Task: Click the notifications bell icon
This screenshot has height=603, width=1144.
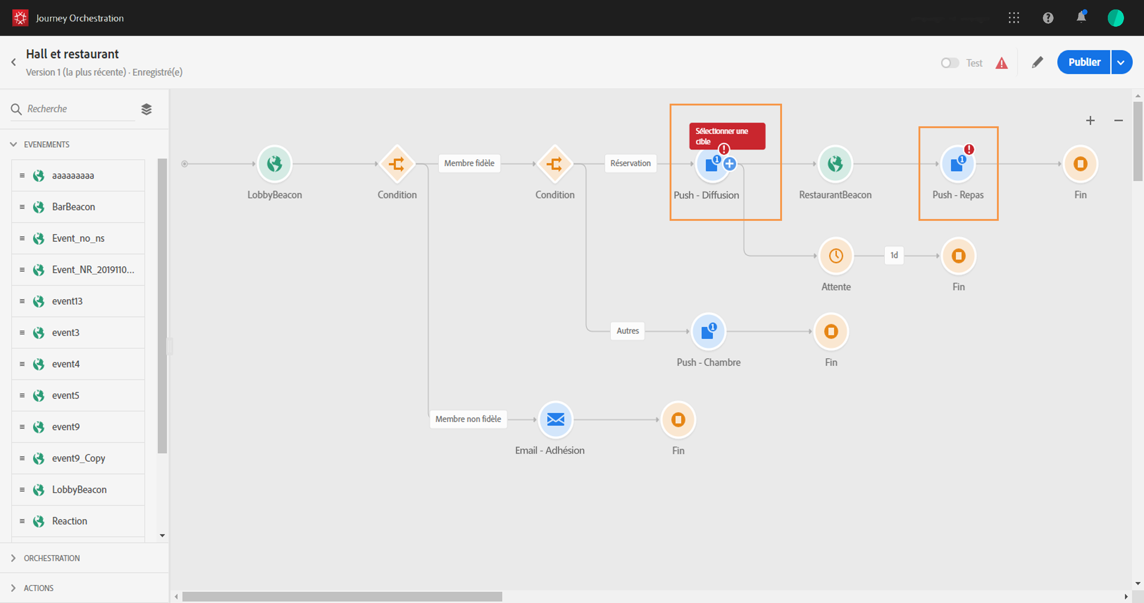Action: click(x=1081, y=18)
